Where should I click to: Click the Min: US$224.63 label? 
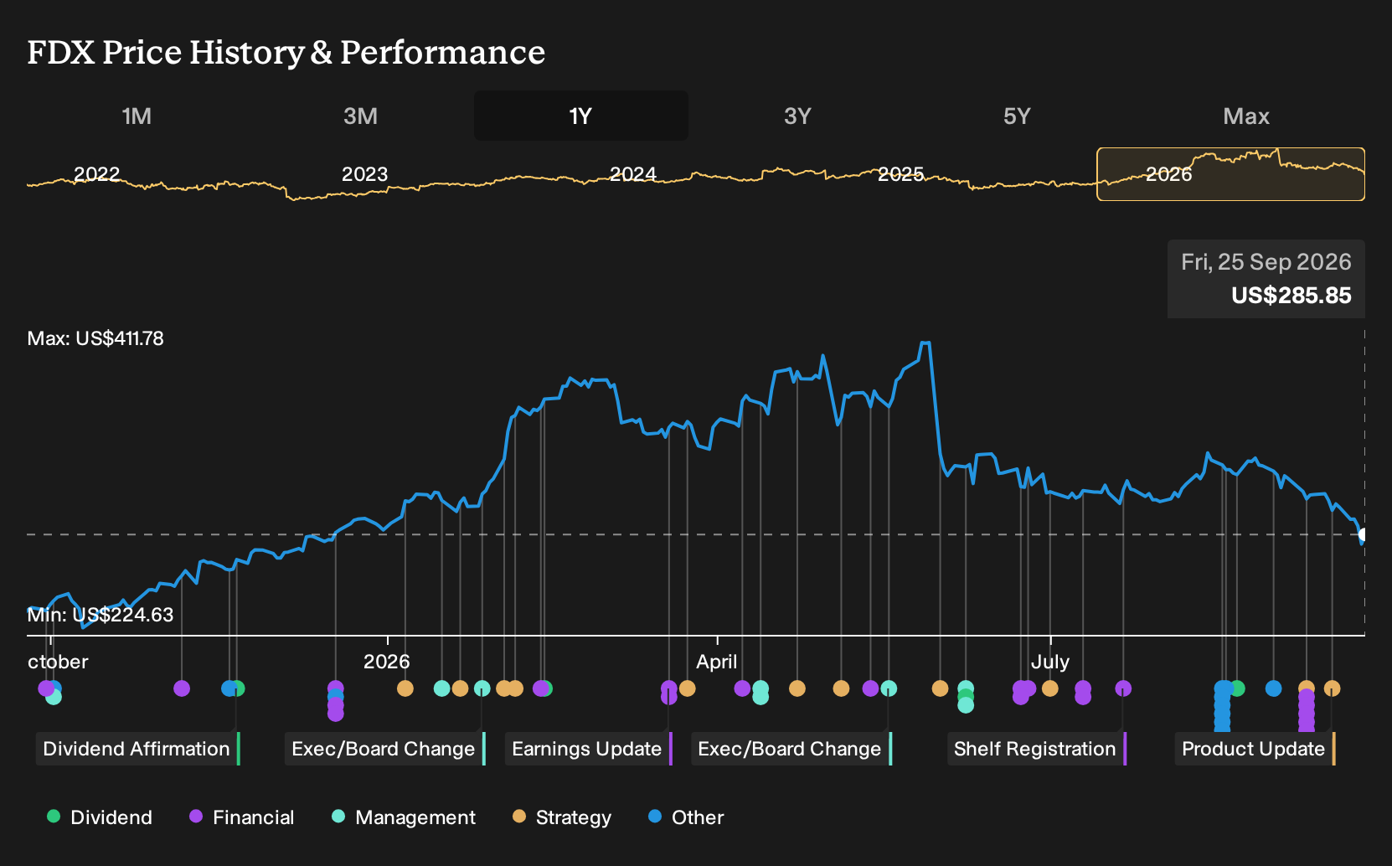101,615
